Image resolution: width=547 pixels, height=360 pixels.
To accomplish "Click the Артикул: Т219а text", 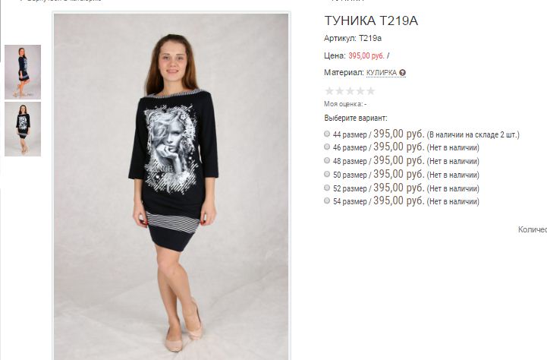I will [353, 38].
